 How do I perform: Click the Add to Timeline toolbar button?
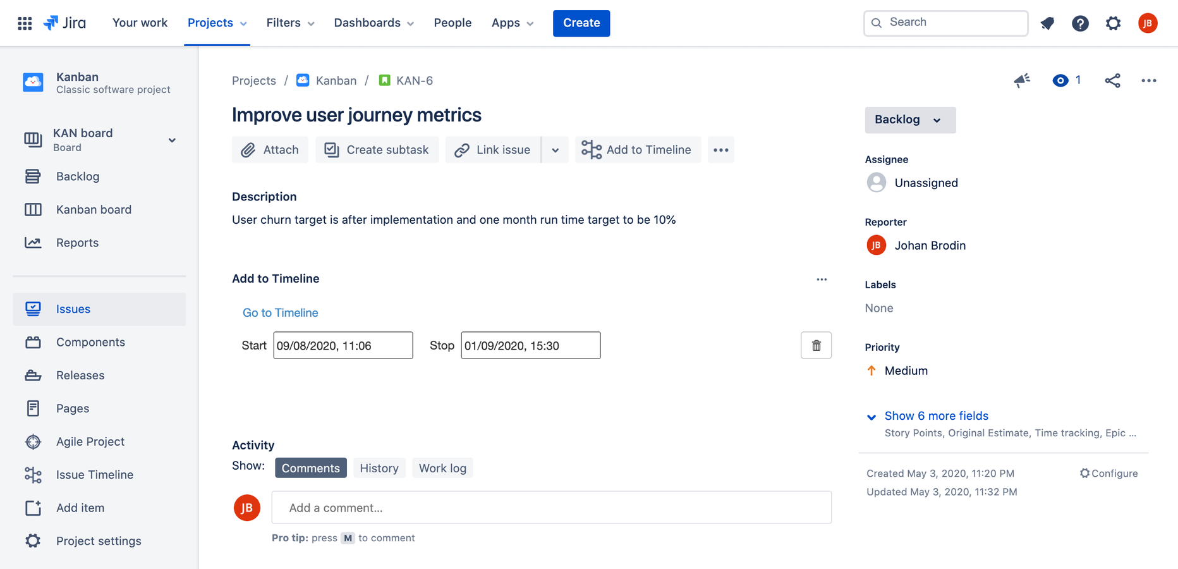(x=638, y=150)
